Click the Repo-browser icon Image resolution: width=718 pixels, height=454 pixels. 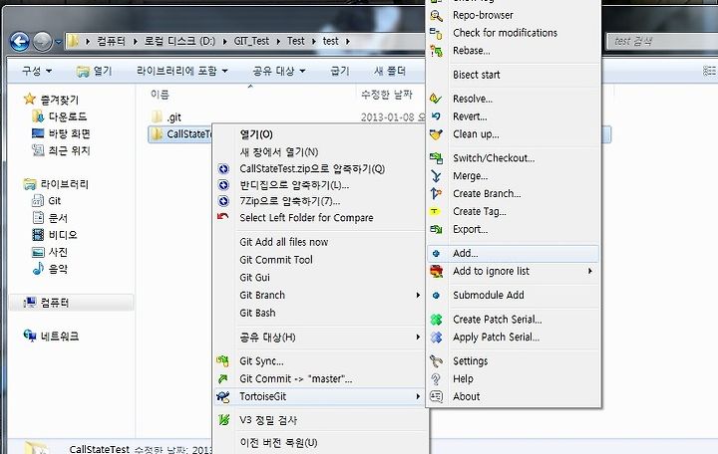point(436,16)
